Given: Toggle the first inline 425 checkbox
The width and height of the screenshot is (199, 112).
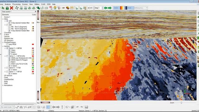Looking at the screenshot, I should point(7,21).
